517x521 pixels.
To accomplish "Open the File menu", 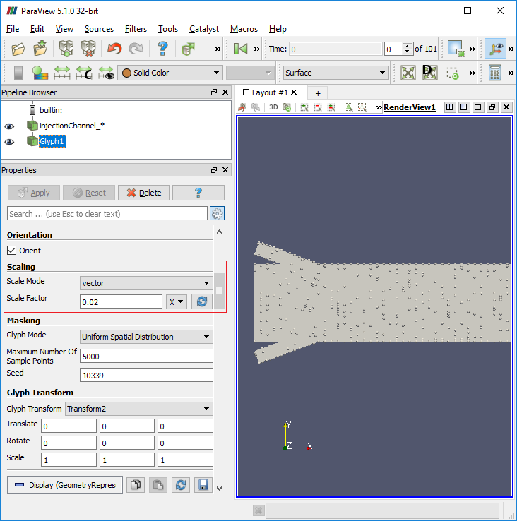I will coord(13,29).
